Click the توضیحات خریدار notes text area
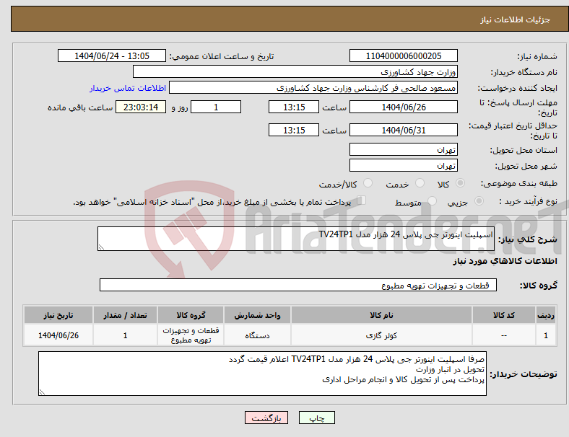The image size is (569, 437). pos(262,374)
